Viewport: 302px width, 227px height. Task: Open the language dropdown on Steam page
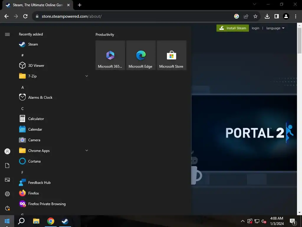(275, 28)
